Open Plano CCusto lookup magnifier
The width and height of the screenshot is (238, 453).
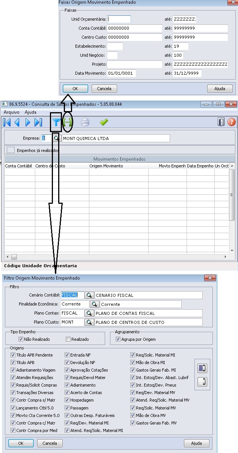point(89,322)
